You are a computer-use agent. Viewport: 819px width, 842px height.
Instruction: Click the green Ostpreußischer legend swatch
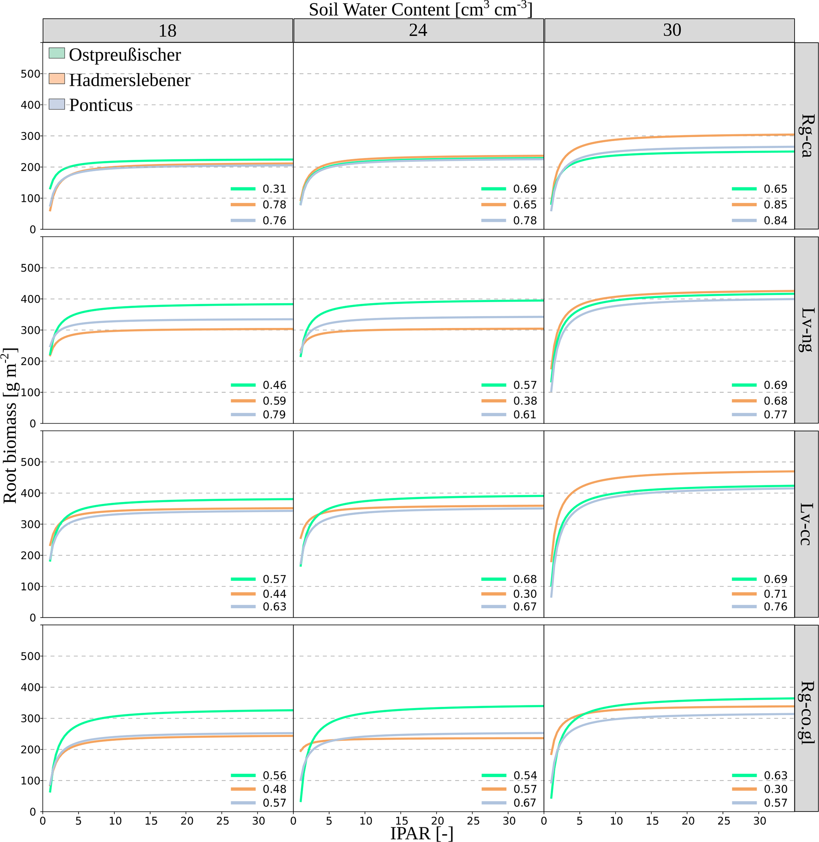57,54
